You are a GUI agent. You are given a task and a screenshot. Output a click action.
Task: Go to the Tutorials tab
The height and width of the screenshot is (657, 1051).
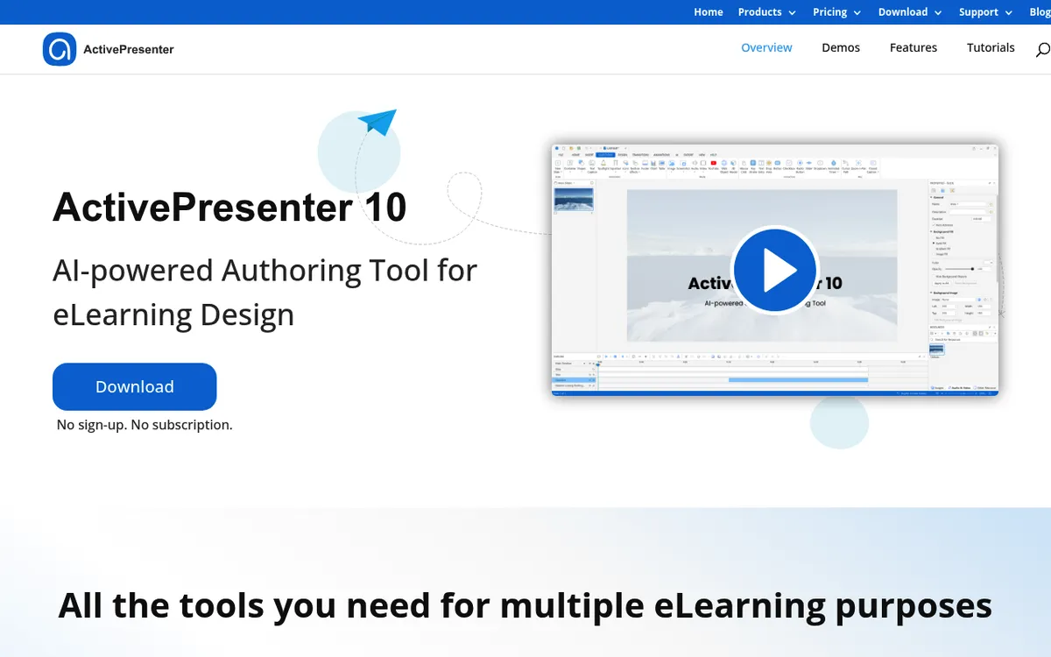tap(991, 48)
